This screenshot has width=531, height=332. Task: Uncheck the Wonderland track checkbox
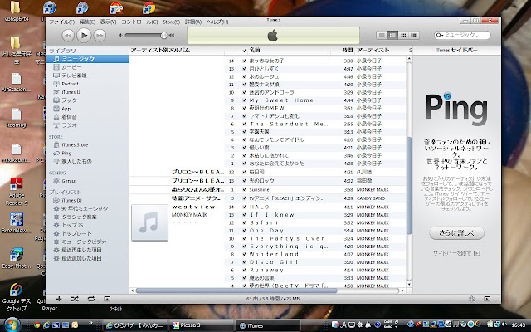click(244, 255)
